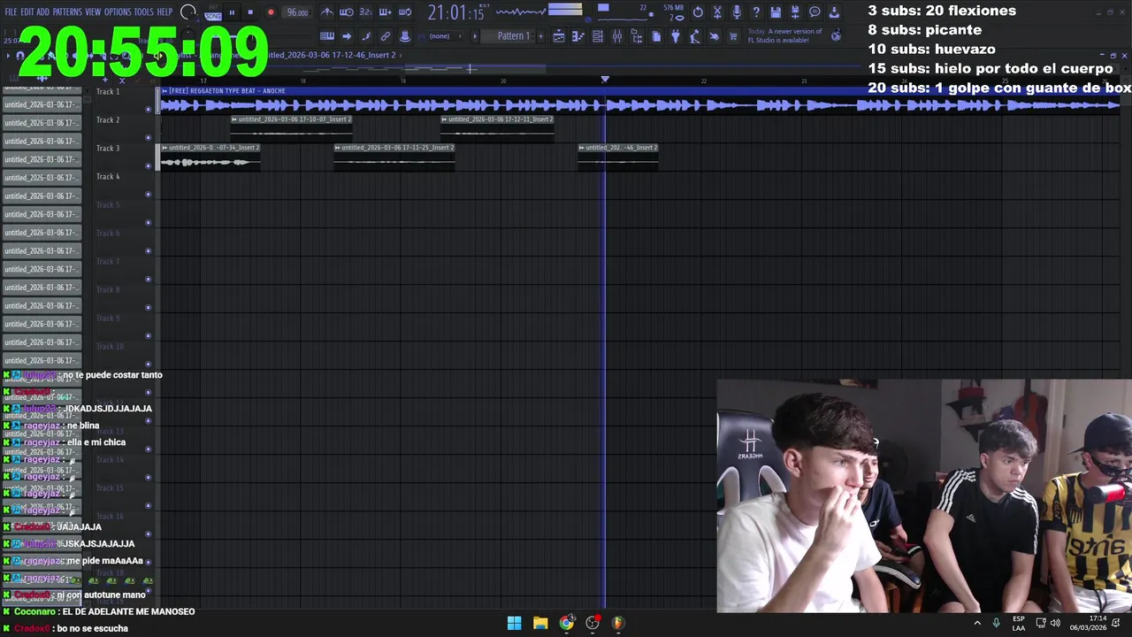The width and height of the screenshot is (1132, 637).
Task: Open the 17-12-11_Insert 2 clip menu arrow
Action: pyautogui.click(x=444, y=119)
